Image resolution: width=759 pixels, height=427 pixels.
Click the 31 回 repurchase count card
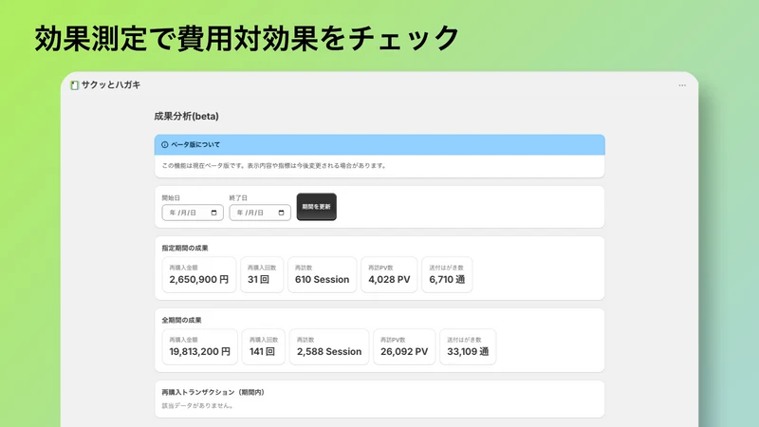click(x=262, y=274)
